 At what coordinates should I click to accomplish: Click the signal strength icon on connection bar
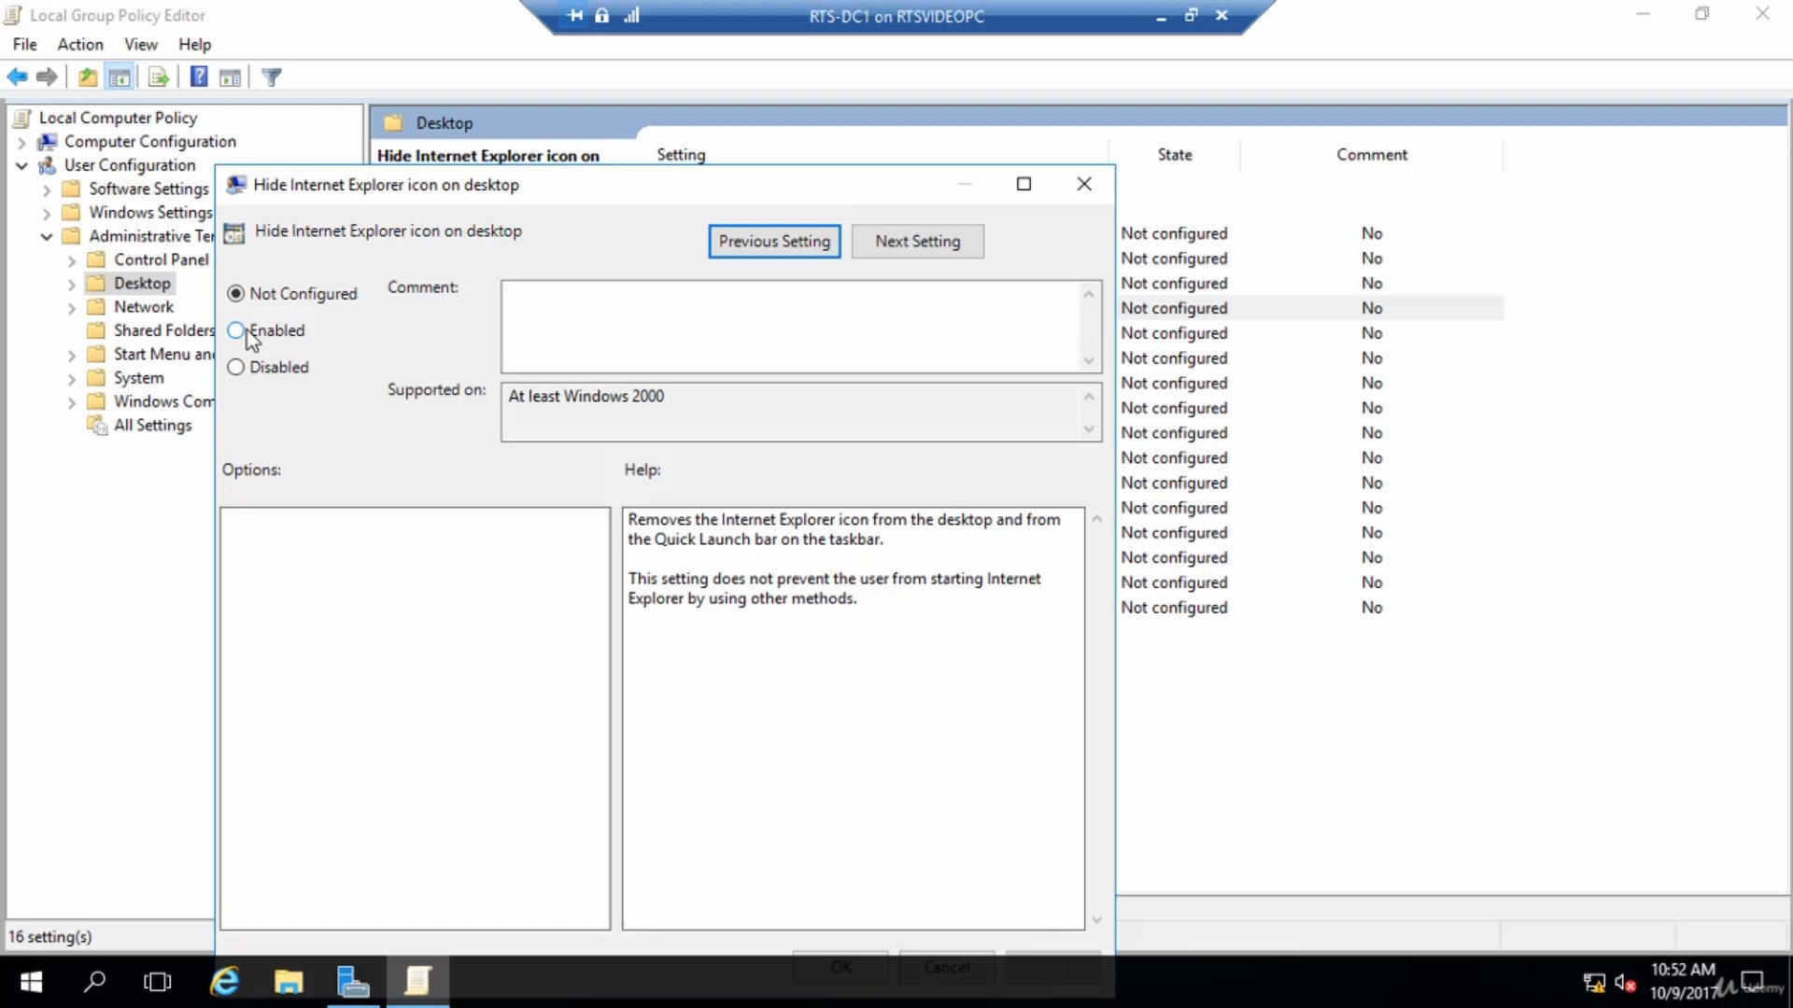tap(632, 15)
